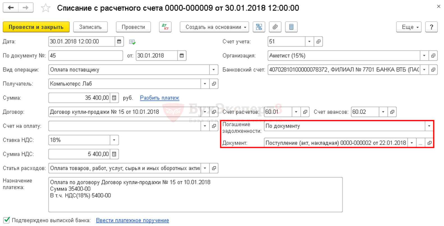Expand Документ field dropdown arrow
This screenshot has width=444, height=226.
(412, 143)
